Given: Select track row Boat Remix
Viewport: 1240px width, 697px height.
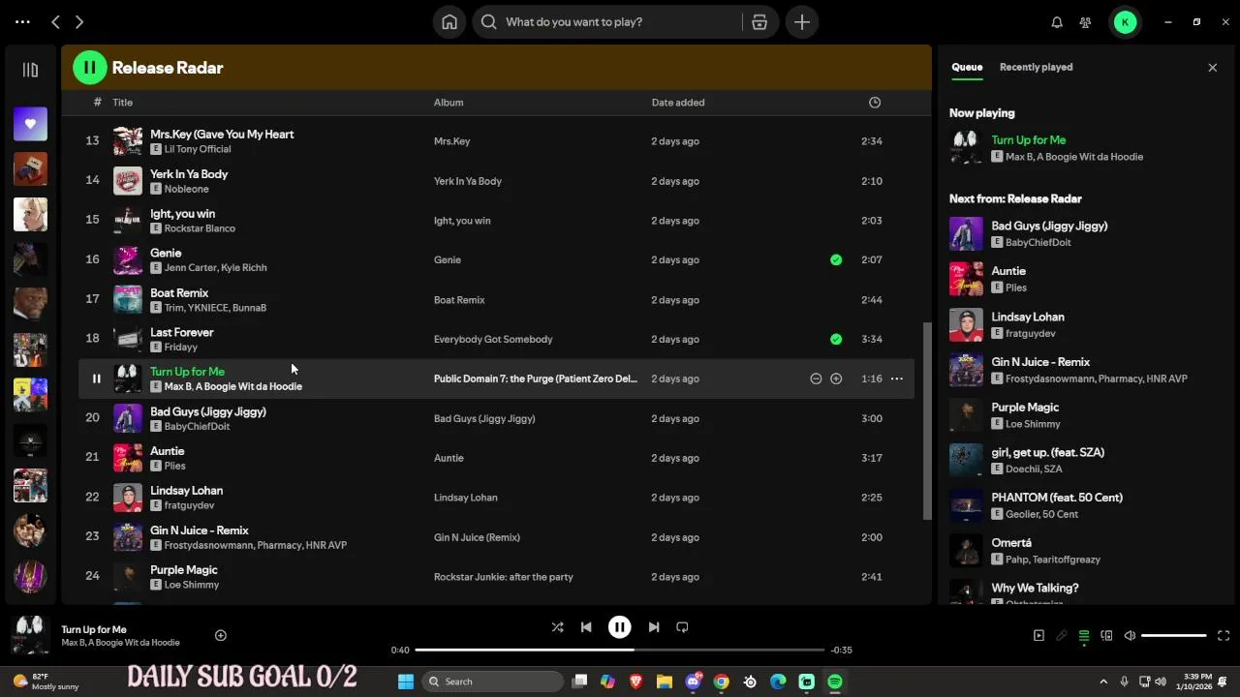Looking at the screenshot, I should click(496, 299).
